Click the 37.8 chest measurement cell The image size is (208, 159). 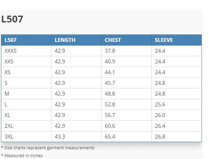(x=110, y=51)
